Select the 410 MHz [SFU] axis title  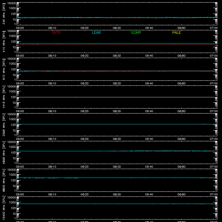[x=4, y=41]
